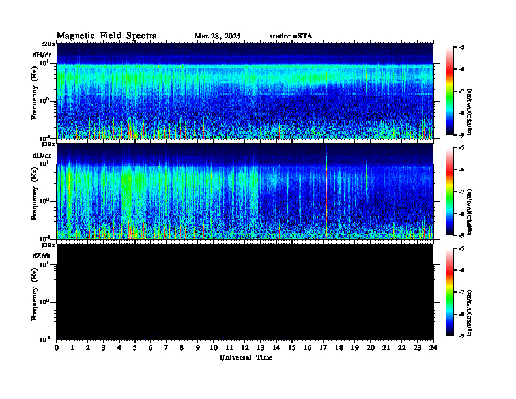The width and height of the screenshot is (516, 399).
Task: Click the 10^0 frequency tick of dD/dt panel
Action: pos(44,201)
